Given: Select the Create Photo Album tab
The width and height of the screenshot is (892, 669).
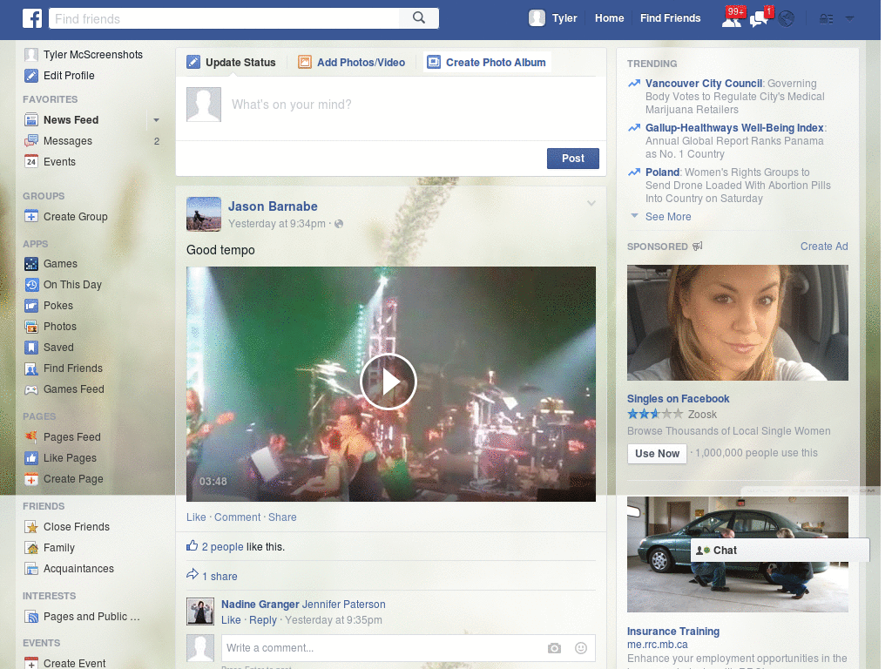Looking at the screenshot, I should [487, 62].
